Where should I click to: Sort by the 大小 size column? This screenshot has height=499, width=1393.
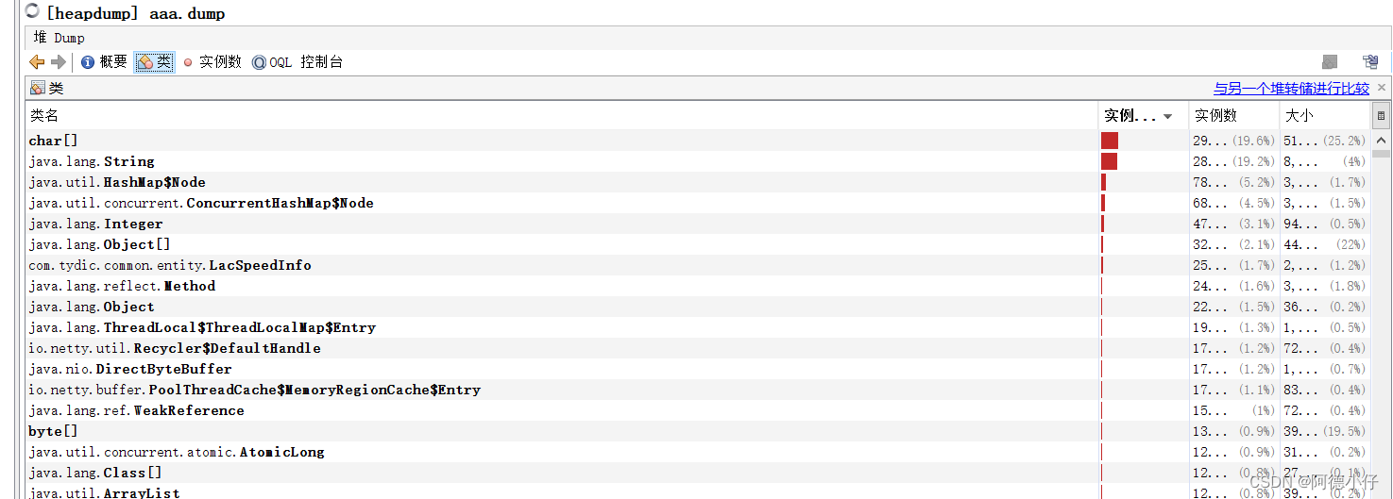[x=1299, y=115]
